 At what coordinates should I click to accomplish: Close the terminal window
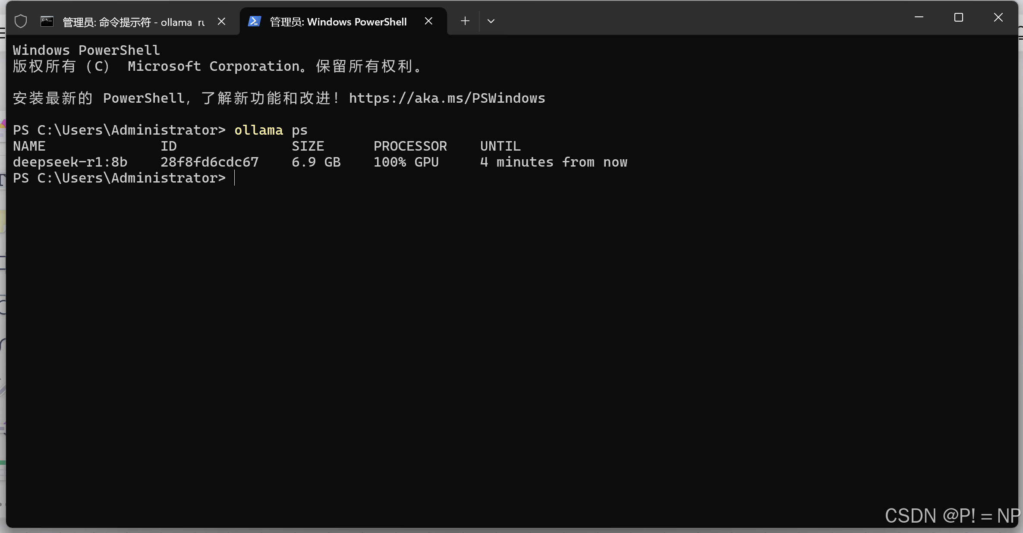[x=998, y=17]
